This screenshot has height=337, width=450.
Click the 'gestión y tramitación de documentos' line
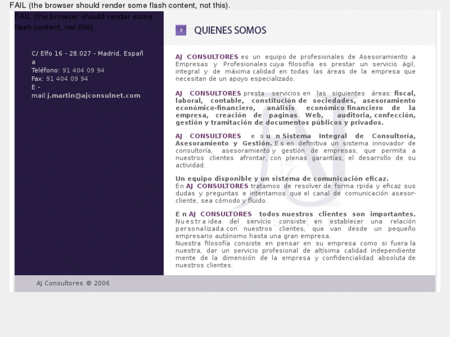click(279, 122)
